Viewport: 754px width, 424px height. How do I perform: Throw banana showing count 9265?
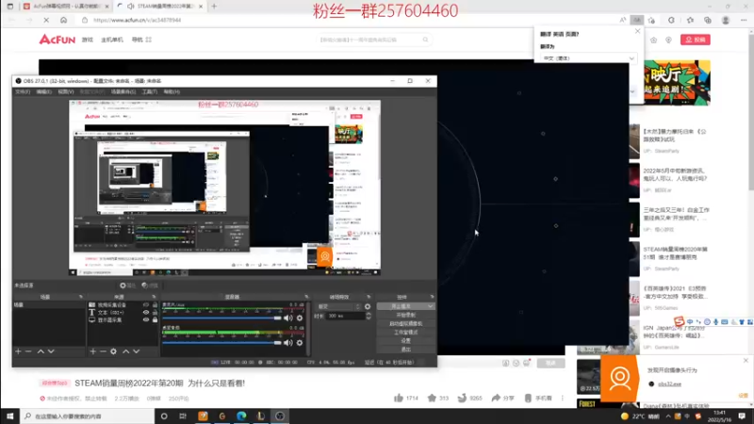pyautogui.click(x=469, y=398)
